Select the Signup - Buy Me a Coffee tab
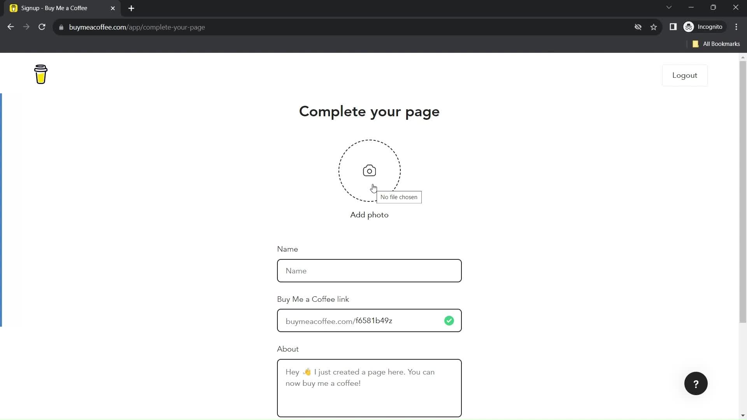 point(62,8)
